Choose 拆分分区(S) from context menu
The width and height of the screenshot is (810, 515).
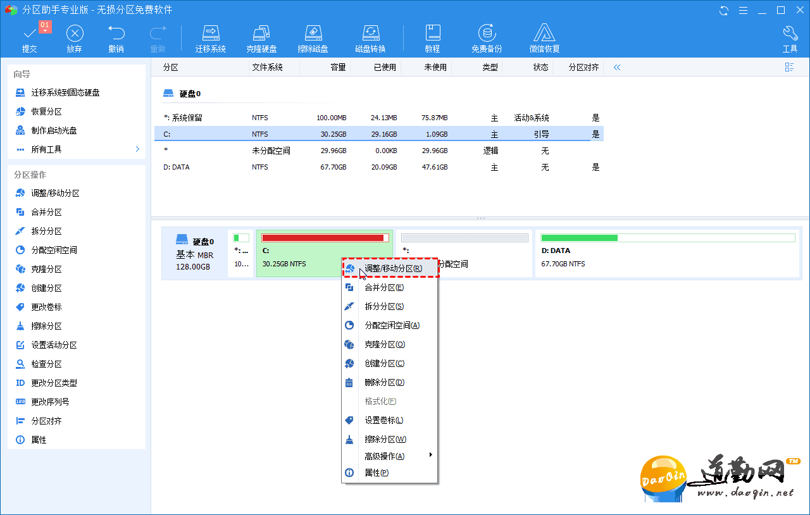(x=390, y=306)
